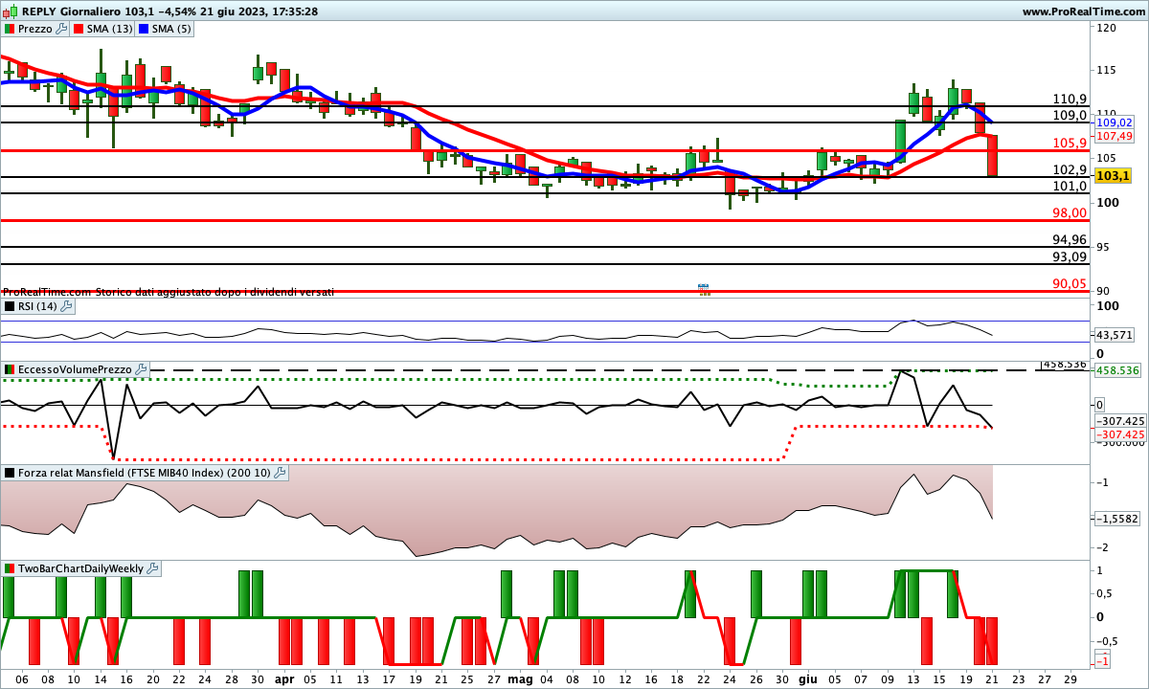Click the candlestick chart icon beside REPLY title
This screenshot has height=689, width=1149.
(10, 11)
